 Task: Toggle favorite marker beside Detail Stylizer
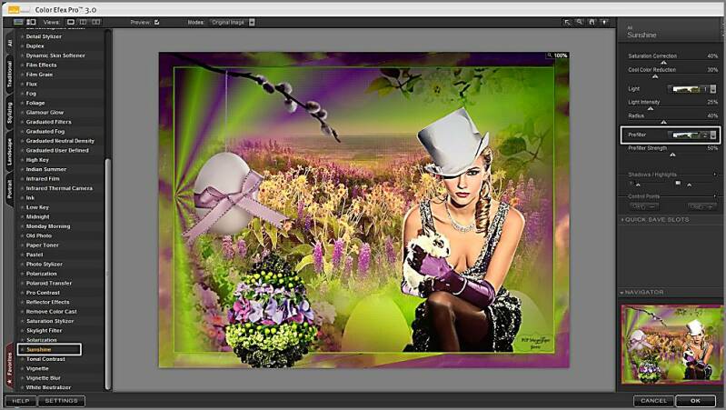(x=22, y=36)
